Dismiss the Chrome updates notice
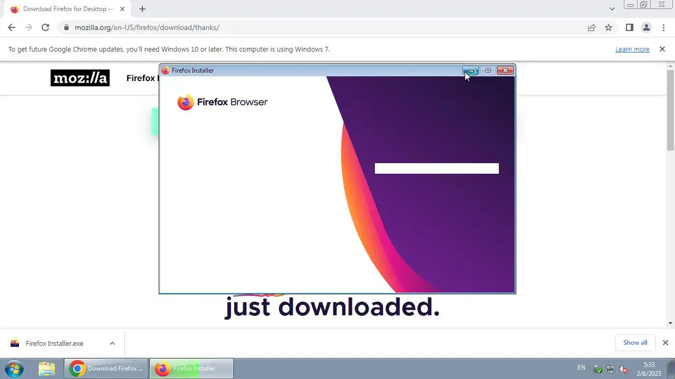 click(662, 49)
